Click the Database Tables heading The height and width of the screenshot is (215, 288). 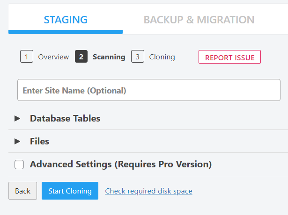coord(65,118)
